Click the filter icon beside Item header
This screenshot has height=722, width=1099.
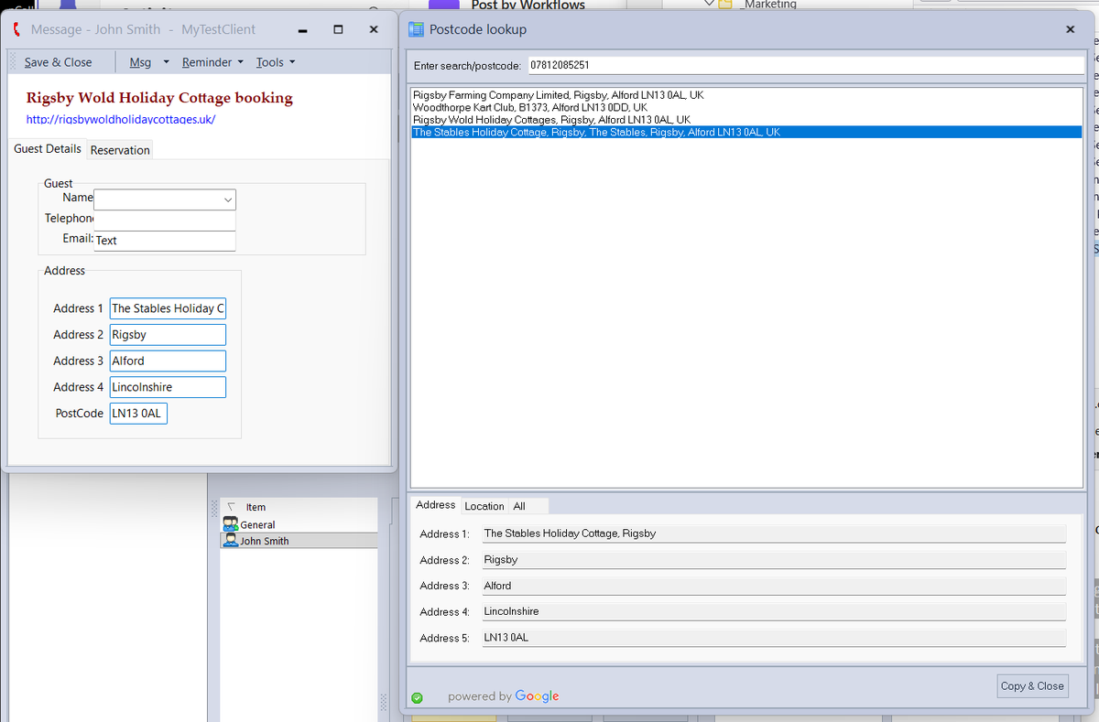pyautogui.click(x=232, y=507)
